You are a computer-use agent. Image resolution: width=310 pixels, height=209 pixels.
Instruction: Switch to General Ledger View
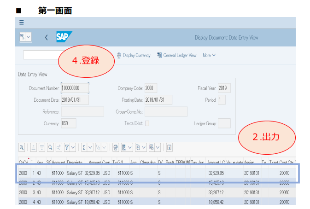pyautogui.click(x=177, y=55)
